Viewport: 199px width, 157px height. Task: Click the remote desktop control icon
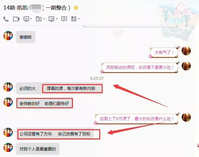tap(51, 19)
